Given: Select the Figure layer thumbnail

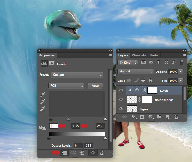Looking at the screenshot, I should tap(132, 109).
